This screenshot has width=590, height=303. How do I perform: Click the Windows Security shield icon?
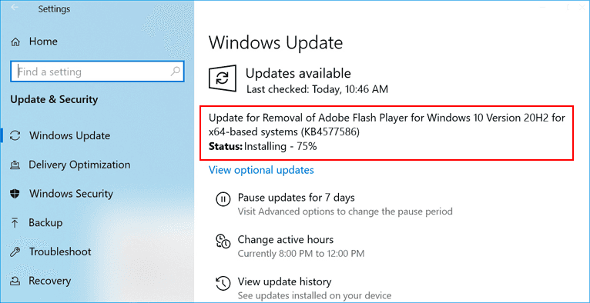tap(15, 194)
